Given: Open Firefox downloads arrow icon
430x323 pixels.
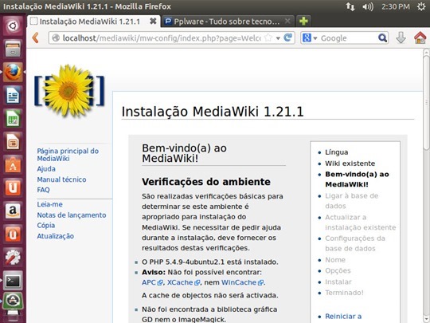Looking at the screenshot, I should click(x=401, y=37).
